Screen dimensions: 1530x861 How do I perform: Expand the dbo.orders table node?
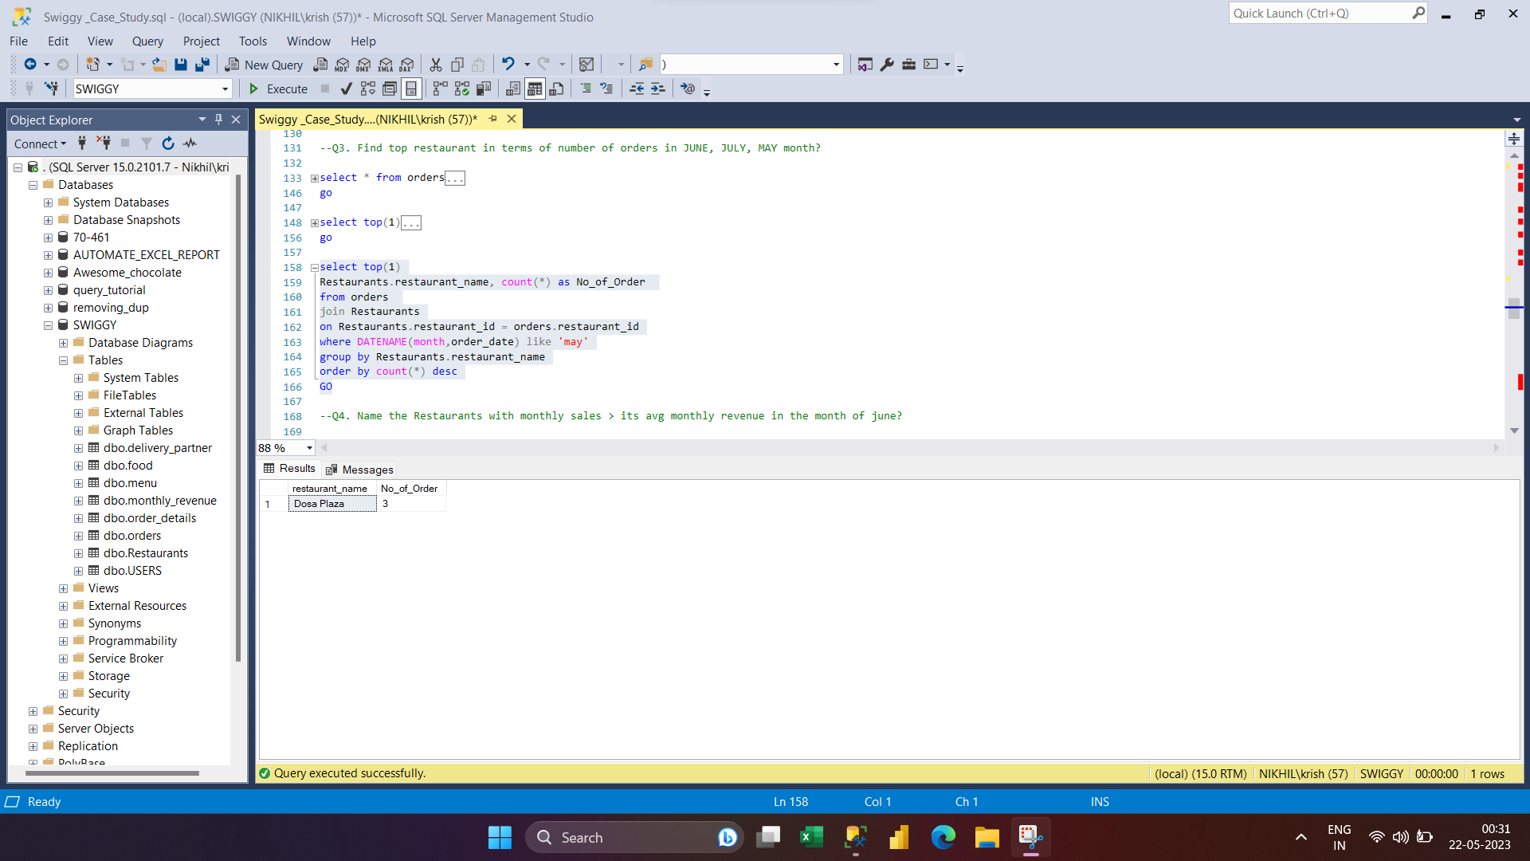point(78,536)
